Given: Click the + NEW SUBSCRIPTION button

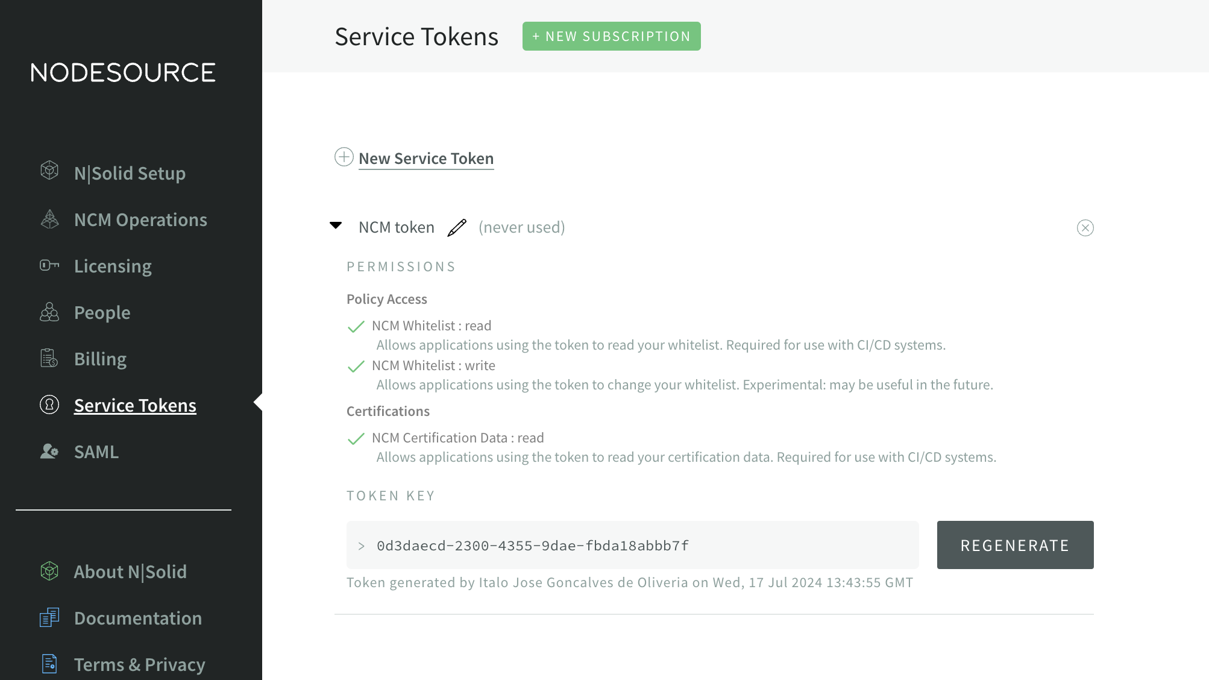Looking at the screenshot, I should tap(611, 36).
